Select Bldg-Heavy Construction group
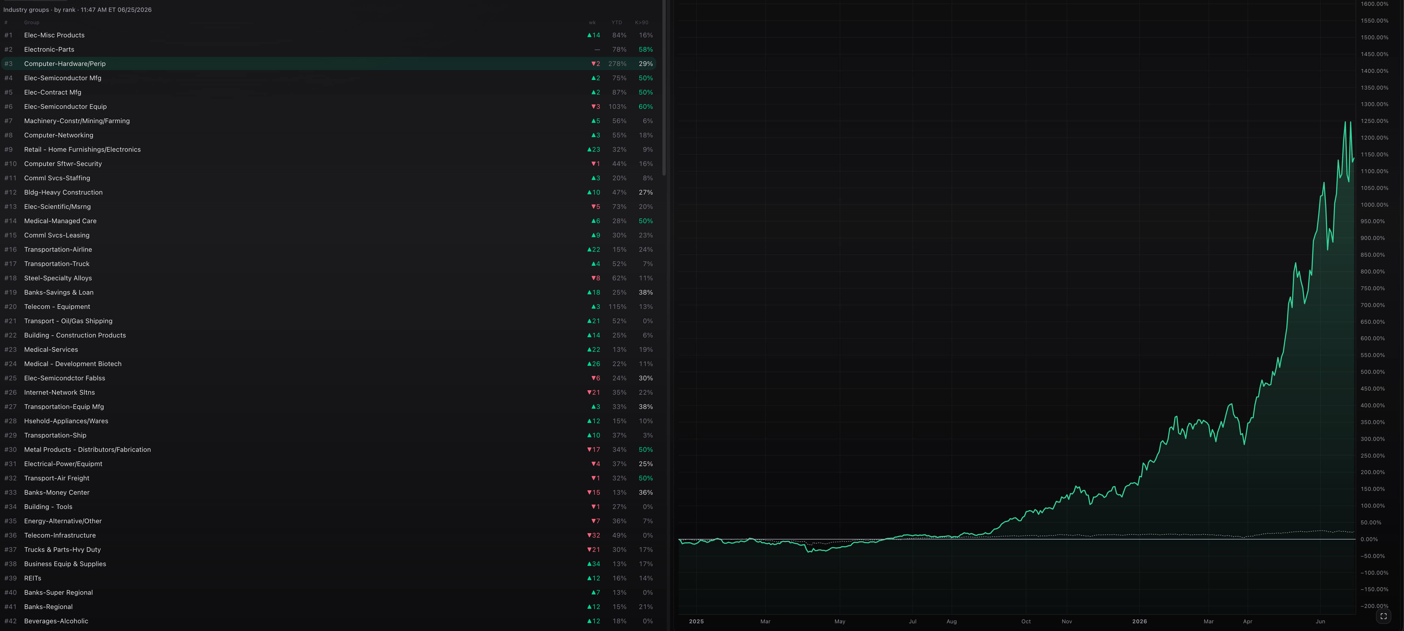 (x=329, y=192)
